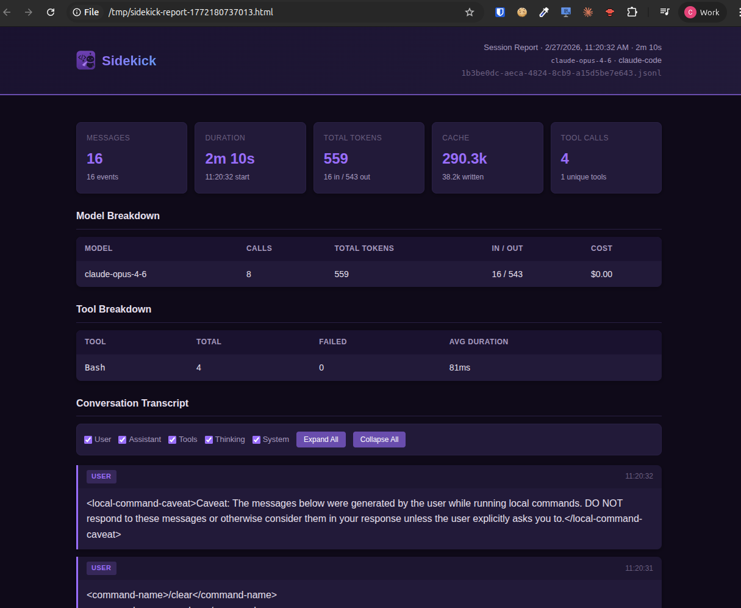This screenshot has width=741, height=608.
Task: Toggle the Tools filter checkbox
Action: pos(172,440)
